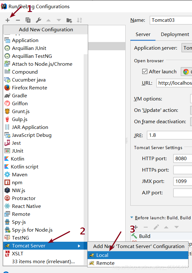Show 33 items more (irrelevant)
Image resolution: width=192 pixels, height=273 pixels.
[44, 262]
